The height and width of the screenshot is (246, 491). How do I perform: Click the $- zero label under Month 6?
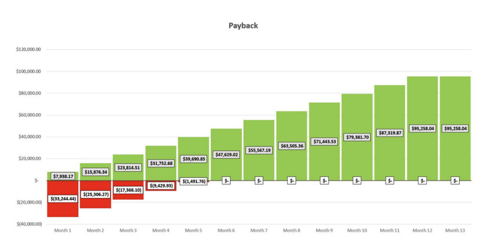(226, 181)
